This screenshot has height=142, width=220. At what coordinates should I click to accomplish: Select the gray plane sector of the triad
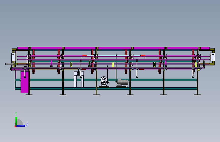click(x=20, y=122)
